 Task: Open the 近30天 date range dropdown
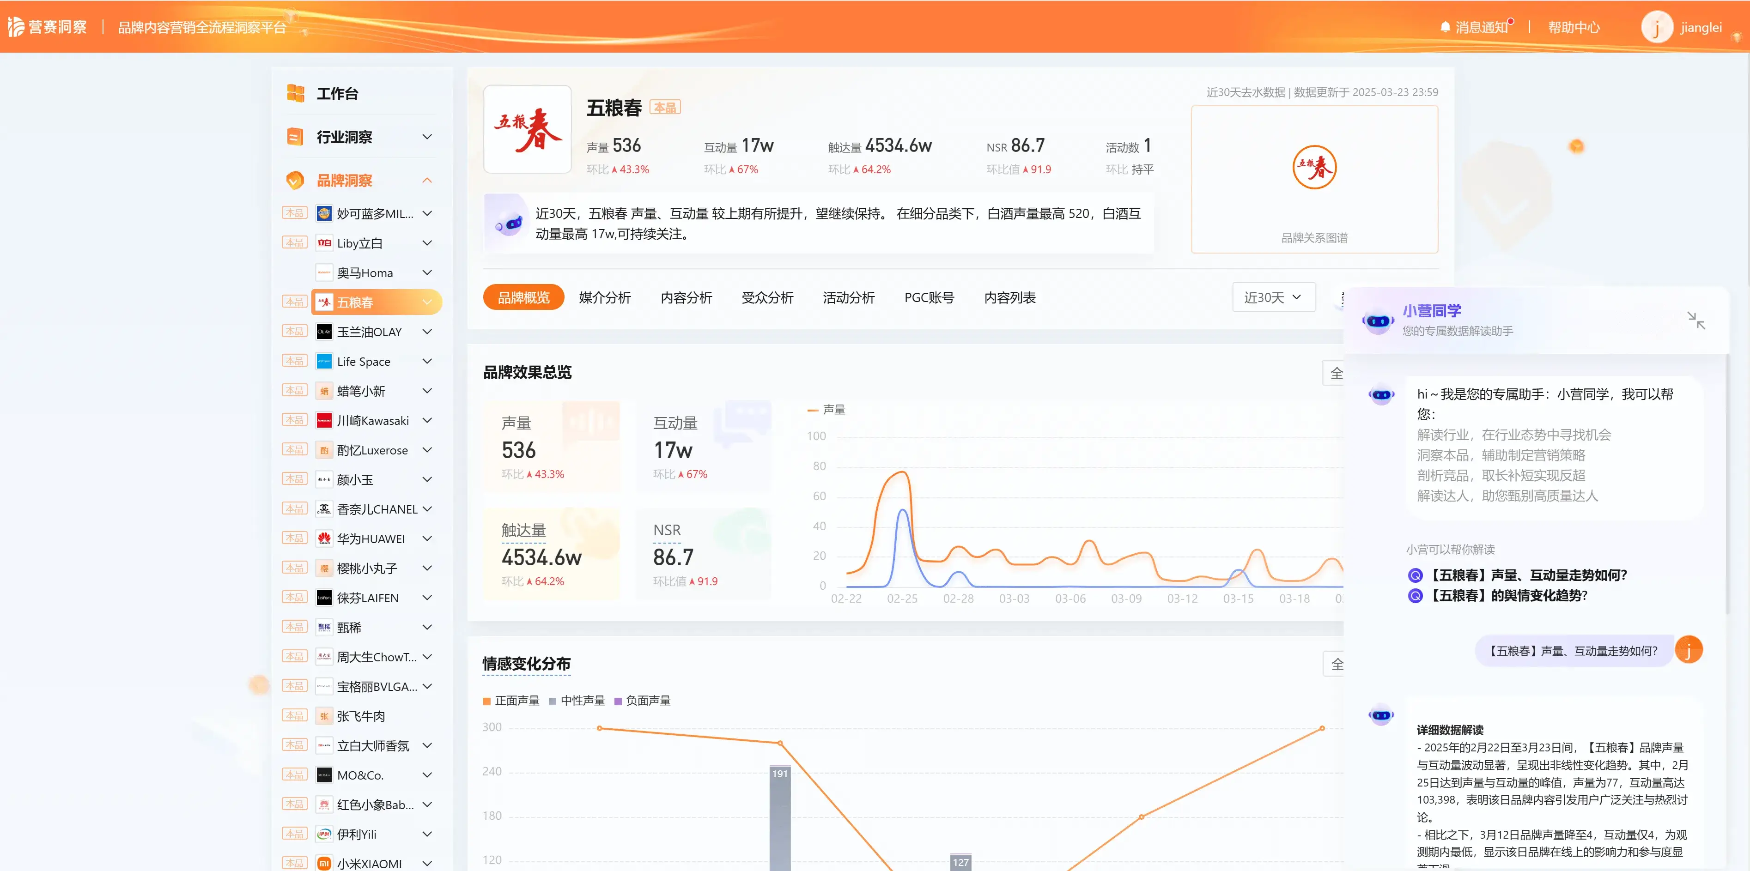coord(1272,297)
